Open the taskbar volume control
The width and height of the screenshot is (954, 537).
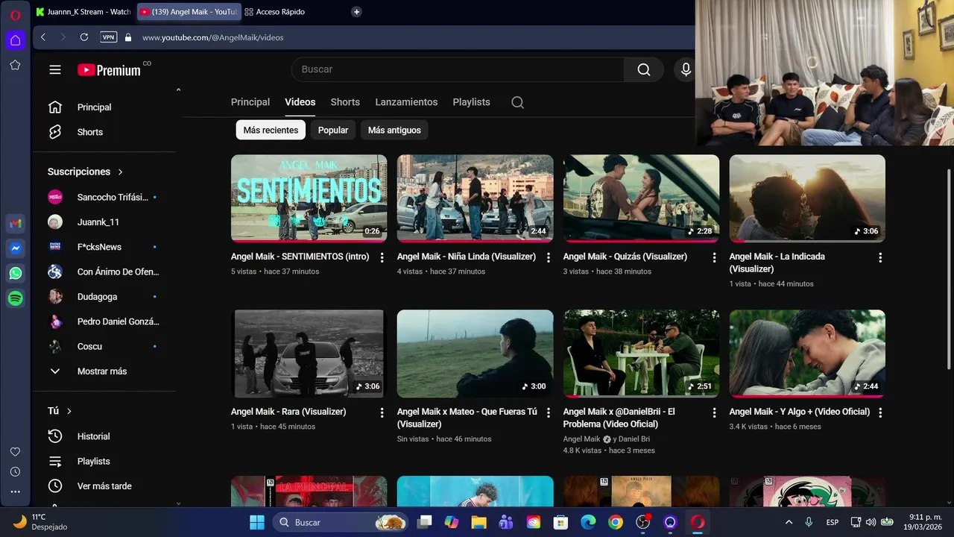coord(871,522)
